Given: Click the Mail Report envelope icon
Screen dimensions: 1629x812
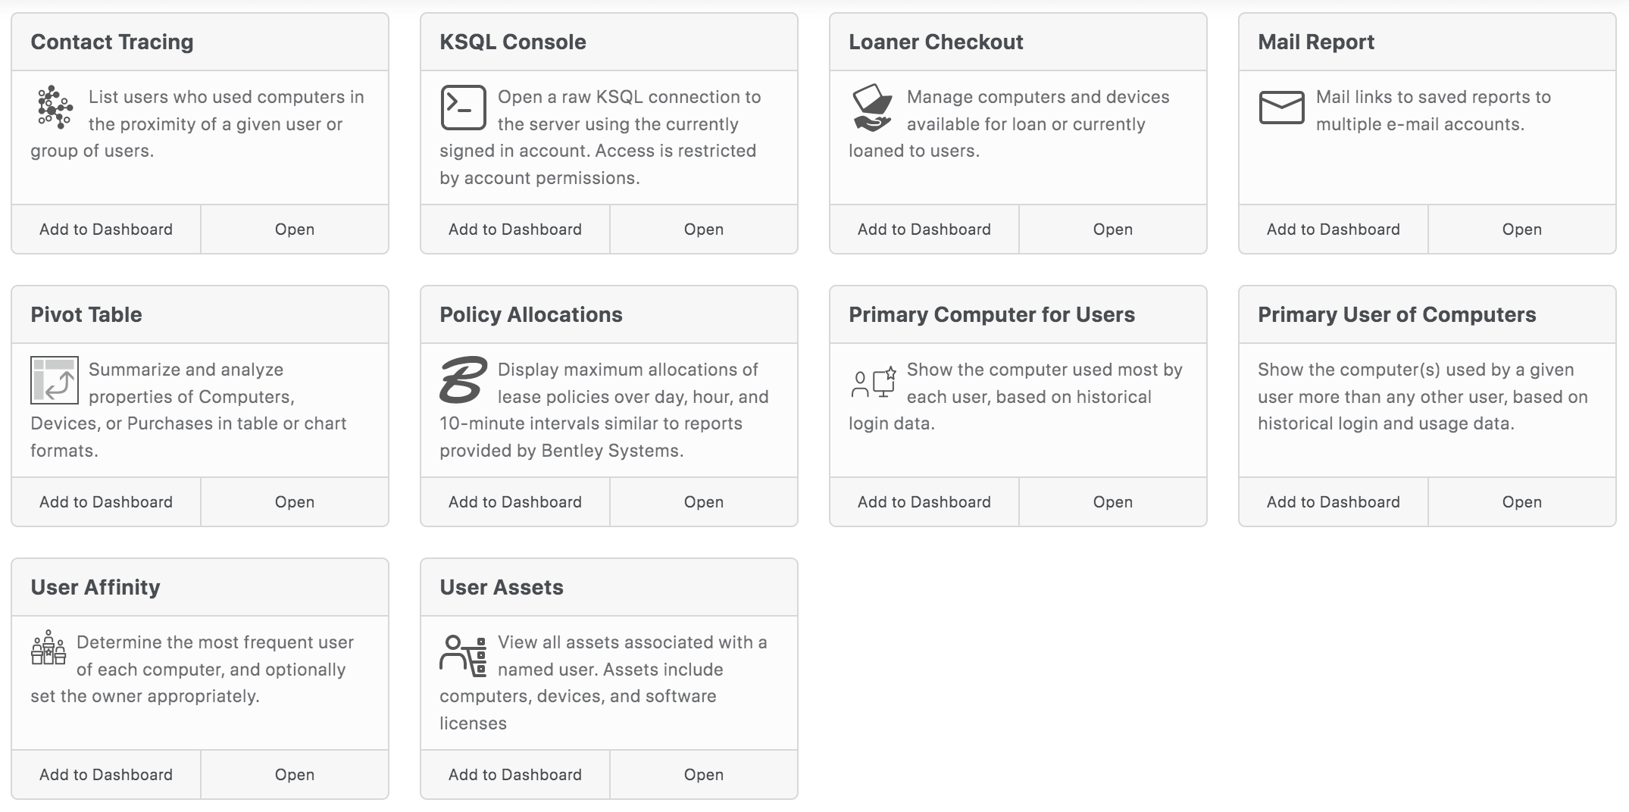Looking at the screenshot, I should (x=1281, y=108).
